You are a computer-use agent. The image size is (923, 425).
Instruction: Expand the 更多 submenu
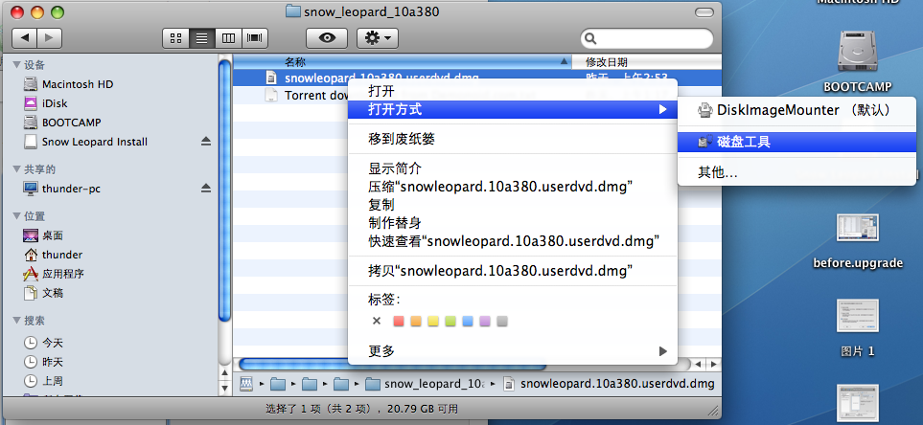[512, 351]
